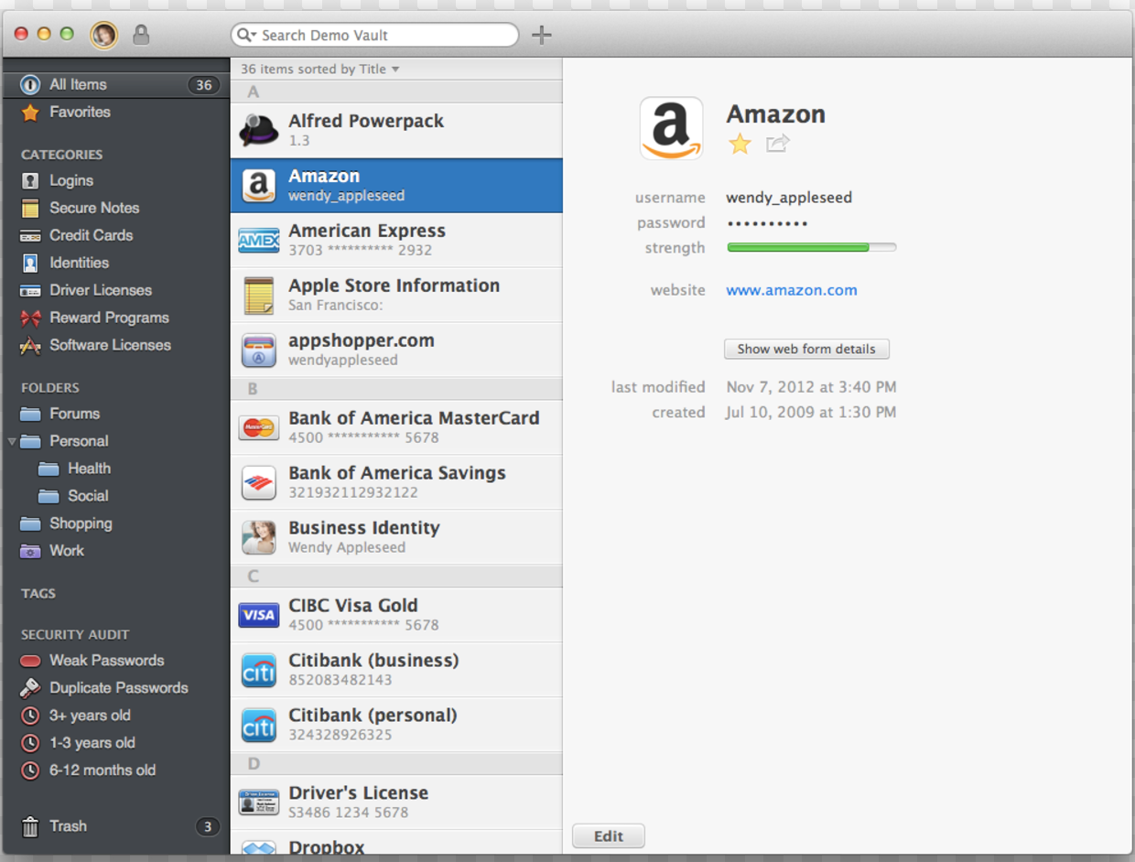Click the Edit button
This screenshot has height=862, width=1135.
609,836
